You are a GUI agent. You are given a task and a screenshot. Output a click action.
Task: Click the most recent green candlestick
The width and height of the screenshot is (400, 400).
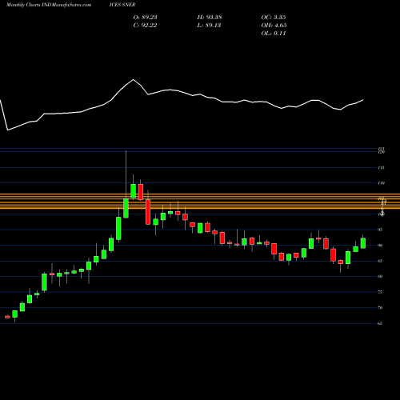click(363, 243)
